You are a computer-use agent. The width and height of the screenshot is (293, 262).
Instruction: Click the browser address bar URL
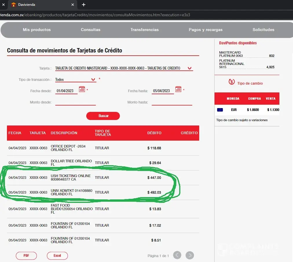95,15
